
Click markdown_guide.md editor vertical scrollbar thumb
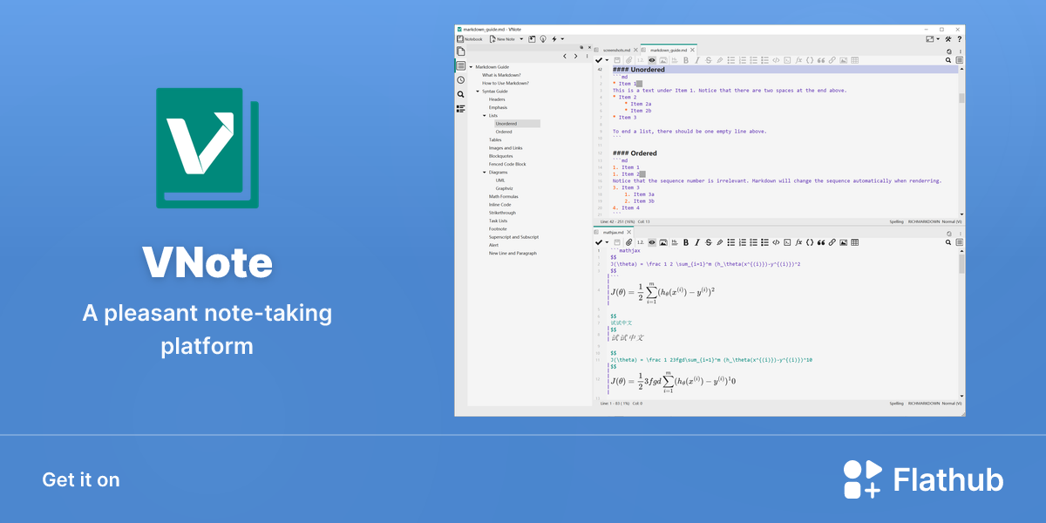pyautogui.click(x=961, y=98)
